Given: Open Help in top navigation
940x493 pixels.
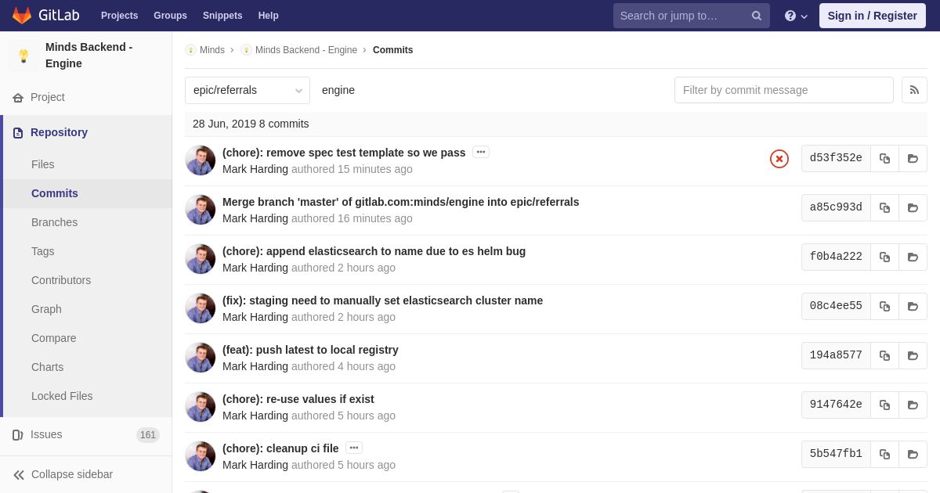Looking at the screenshot, I should point(269,16).
